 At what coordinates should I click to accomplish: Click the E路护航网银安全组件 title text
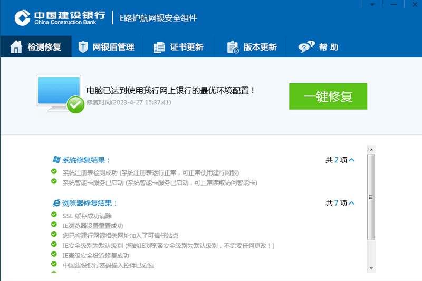point(158,18)
